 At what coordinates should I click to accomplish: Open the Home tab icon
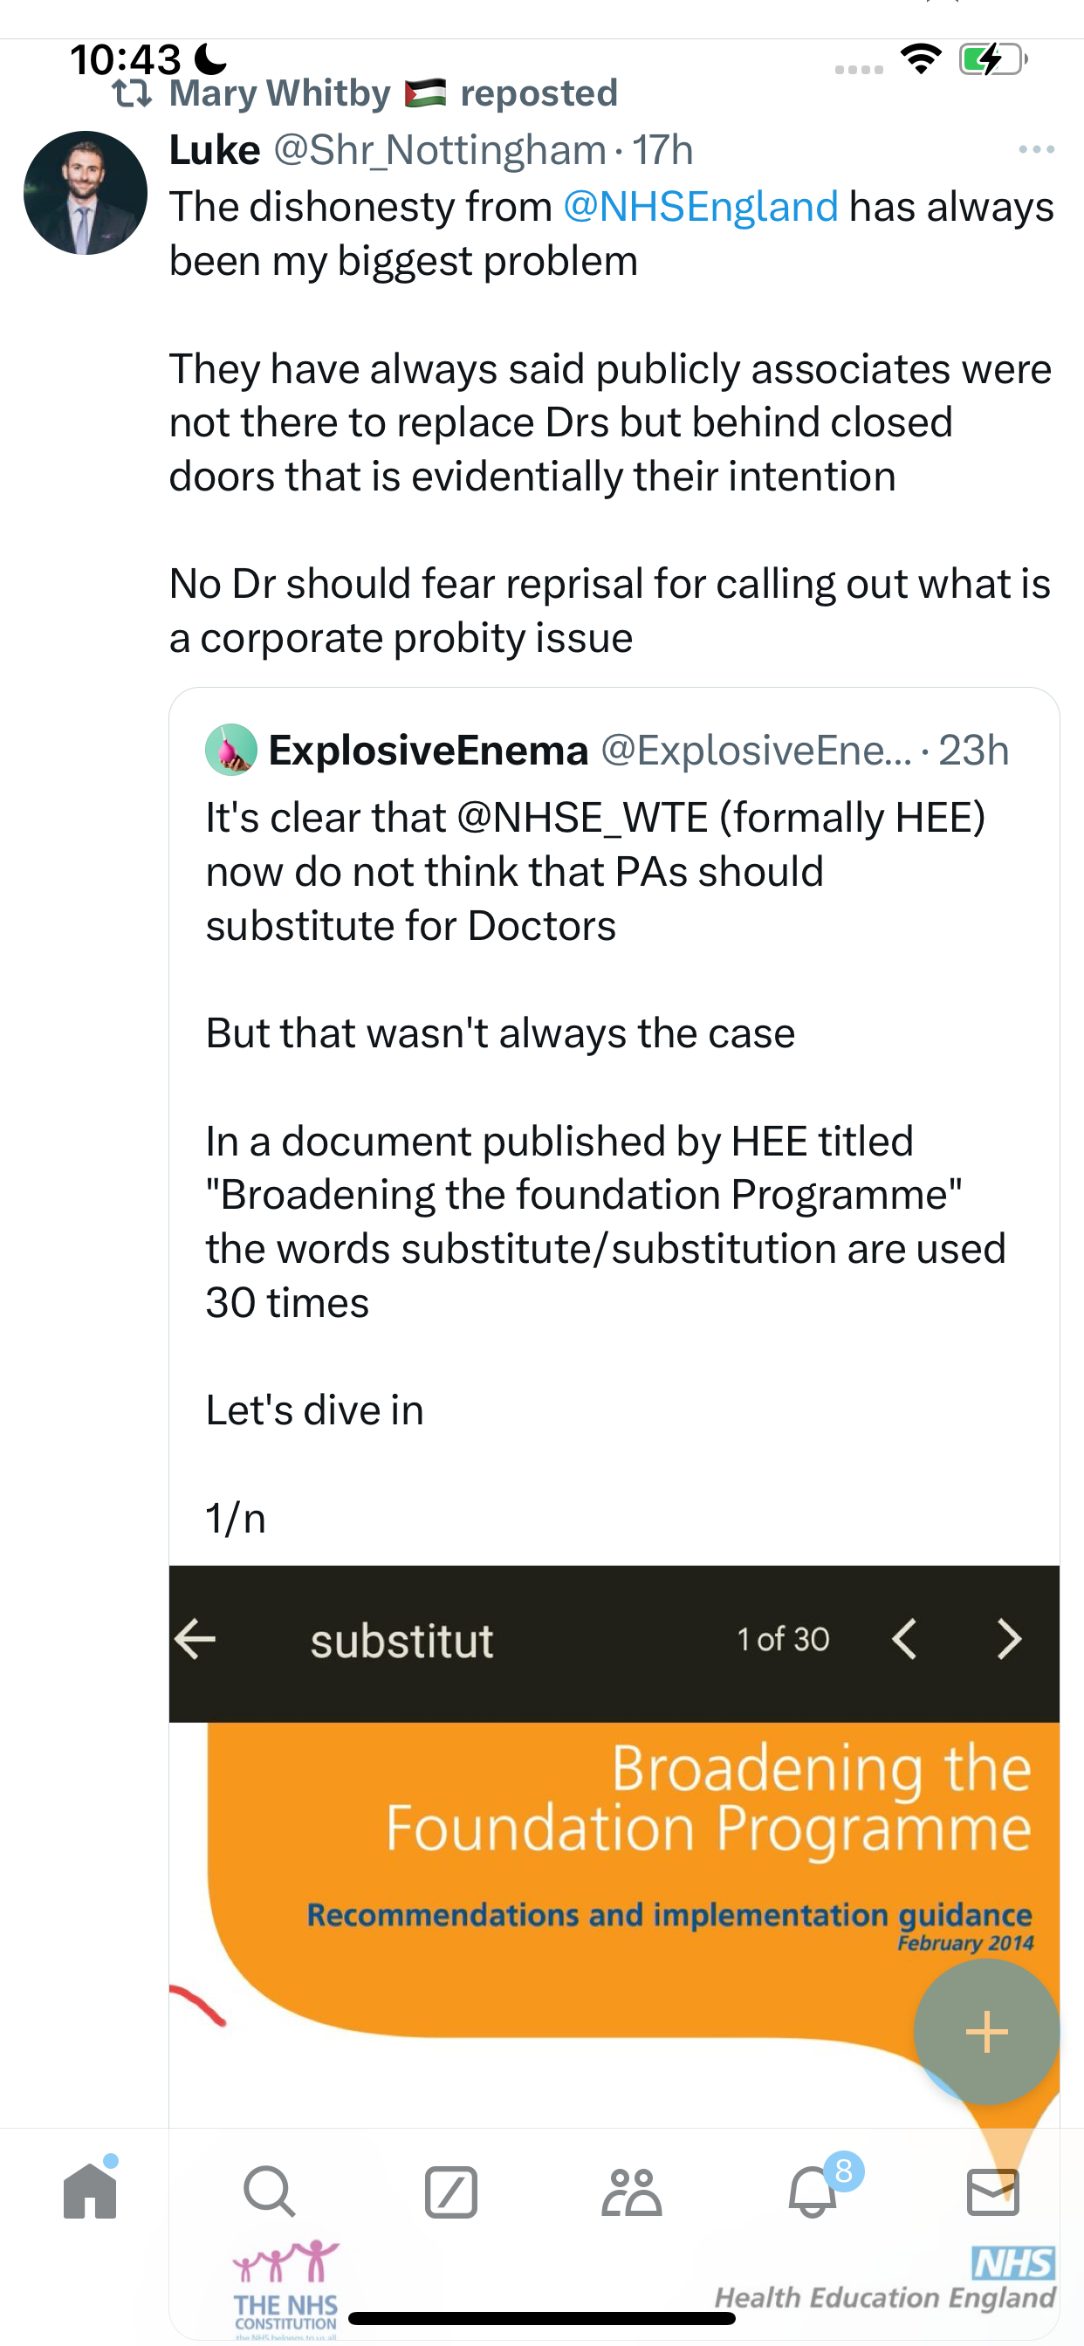90,2191
